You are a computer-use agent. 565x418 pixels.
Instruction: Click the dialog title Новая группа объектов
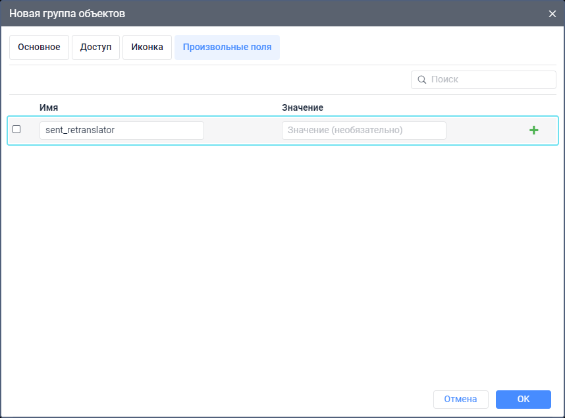tap(67, 13)
